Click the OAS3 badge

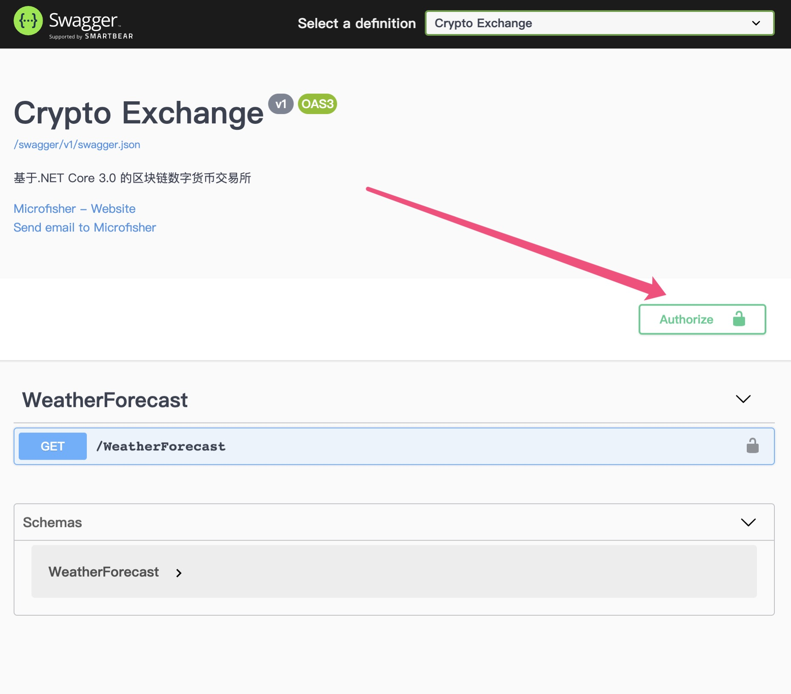point(317,104)
